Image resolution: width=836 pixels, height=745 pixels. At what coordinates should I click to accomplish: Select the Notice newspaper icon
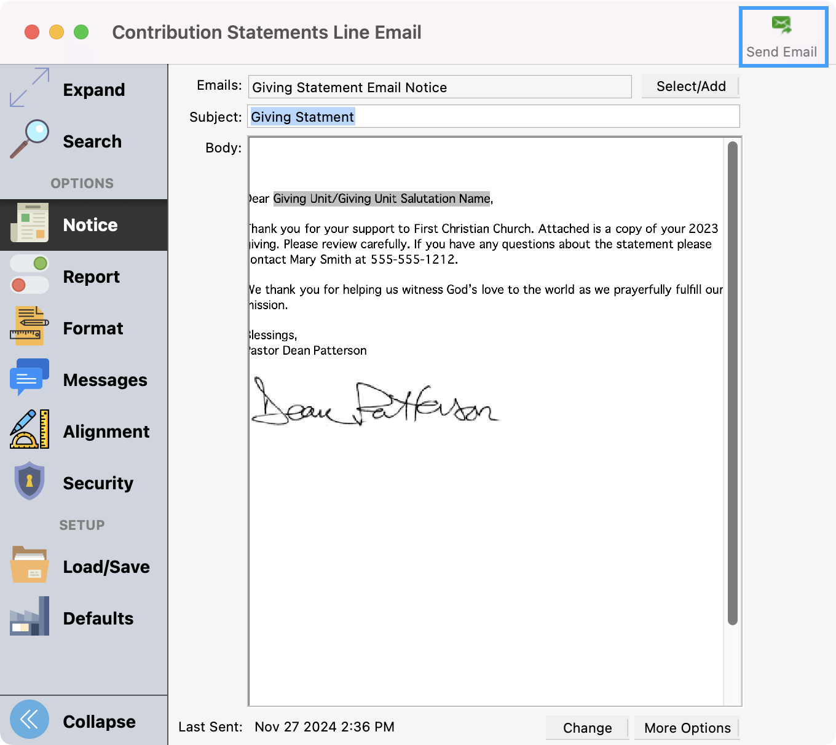[x=30, y=223]
